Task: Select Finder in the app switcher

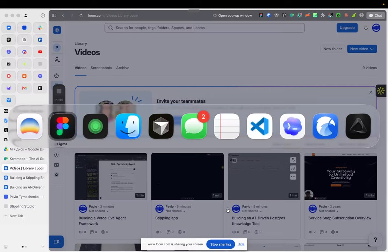Action: (128, 126)
